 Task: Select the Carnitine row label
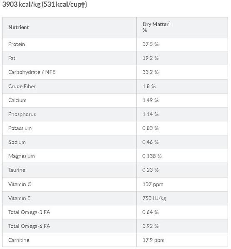point(19,240)
